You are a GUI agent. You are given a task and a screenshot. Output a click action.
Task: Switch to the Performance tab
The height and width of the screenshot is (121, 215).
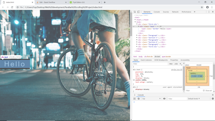pyautogui.click(x=186, y=12)
